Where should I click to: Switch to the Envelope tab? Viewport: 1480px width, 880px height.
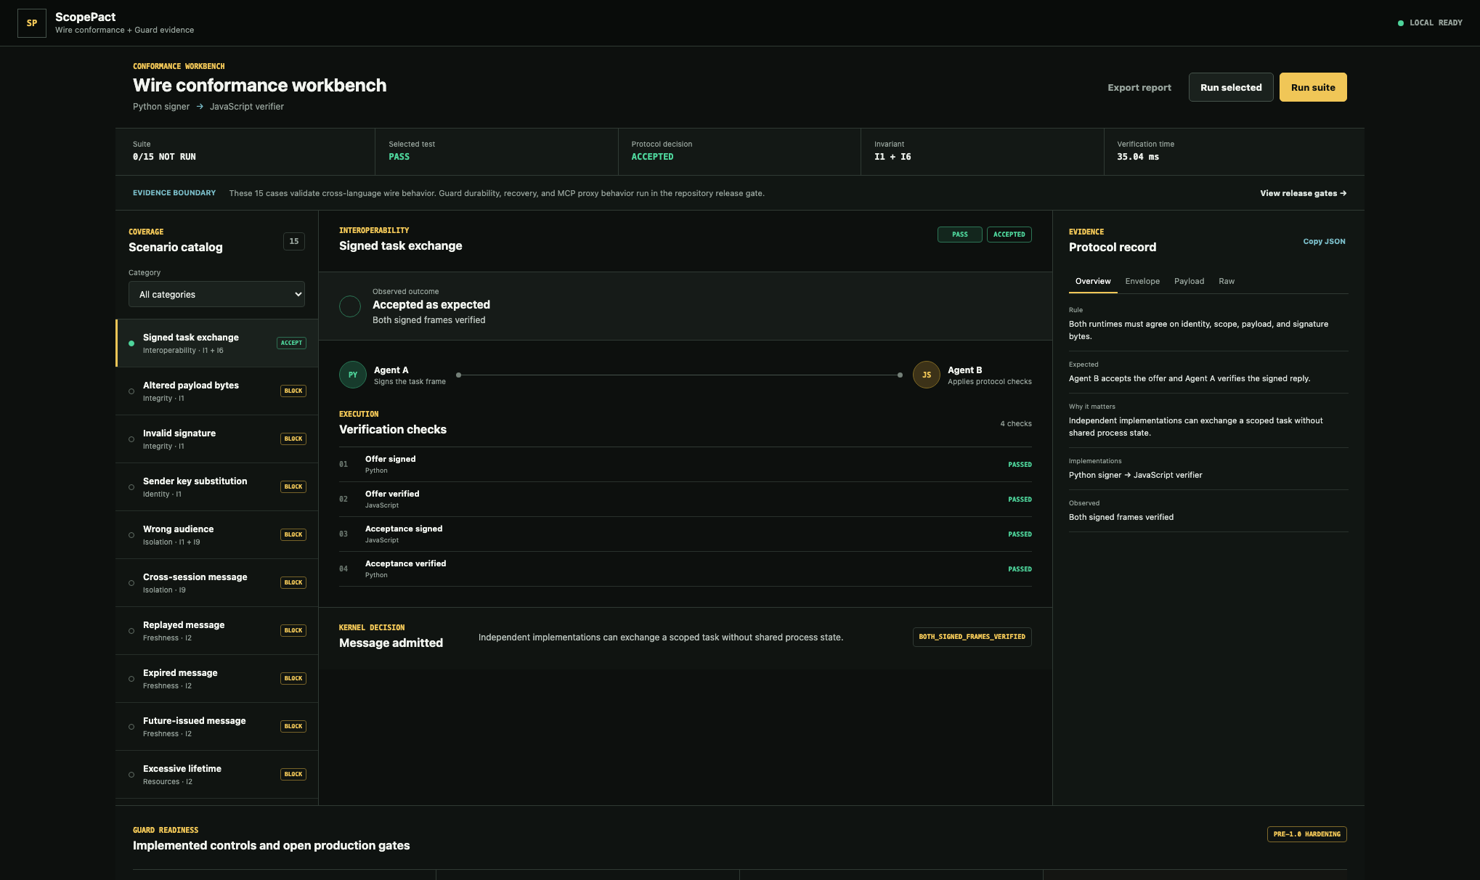pyautogui.click(x=1142, y=281)
